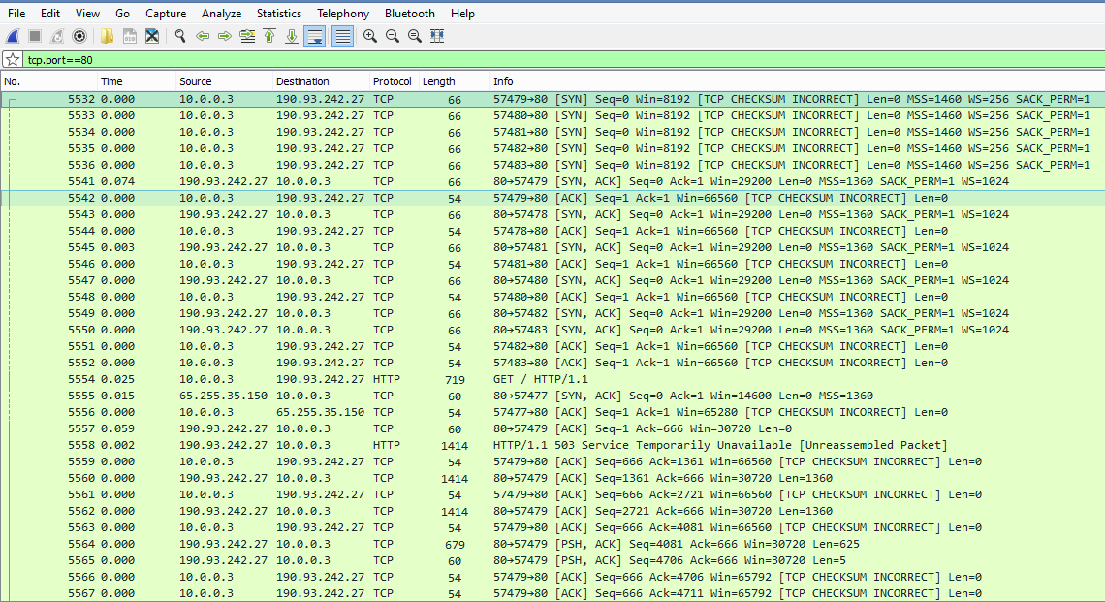Click the tcp.port==80 display filter field

[485, 60]
